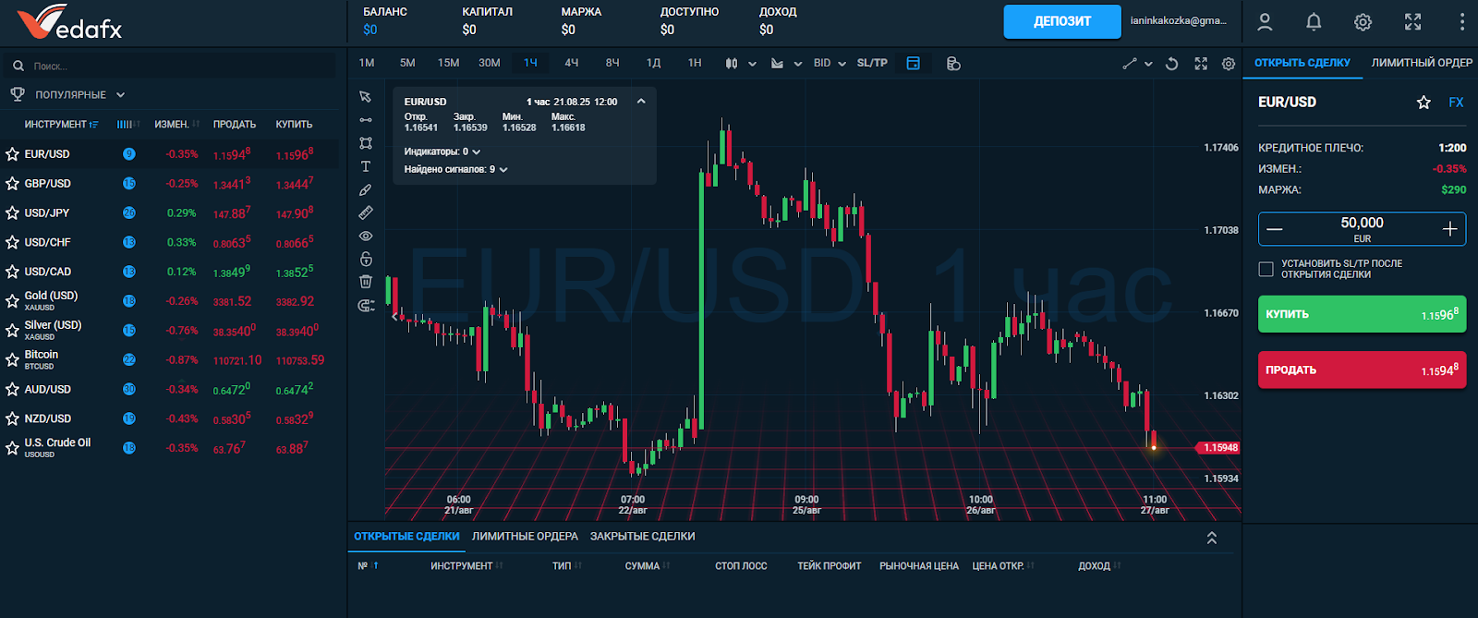Image resolution: width=1478 pixels, height=618 pixels.
Task: Click the 50,000 EUR amount field
Action: point(1362,229)
